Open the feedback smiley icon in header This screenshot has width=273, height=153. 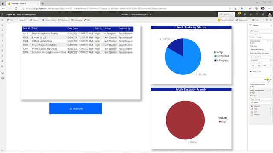263,14
